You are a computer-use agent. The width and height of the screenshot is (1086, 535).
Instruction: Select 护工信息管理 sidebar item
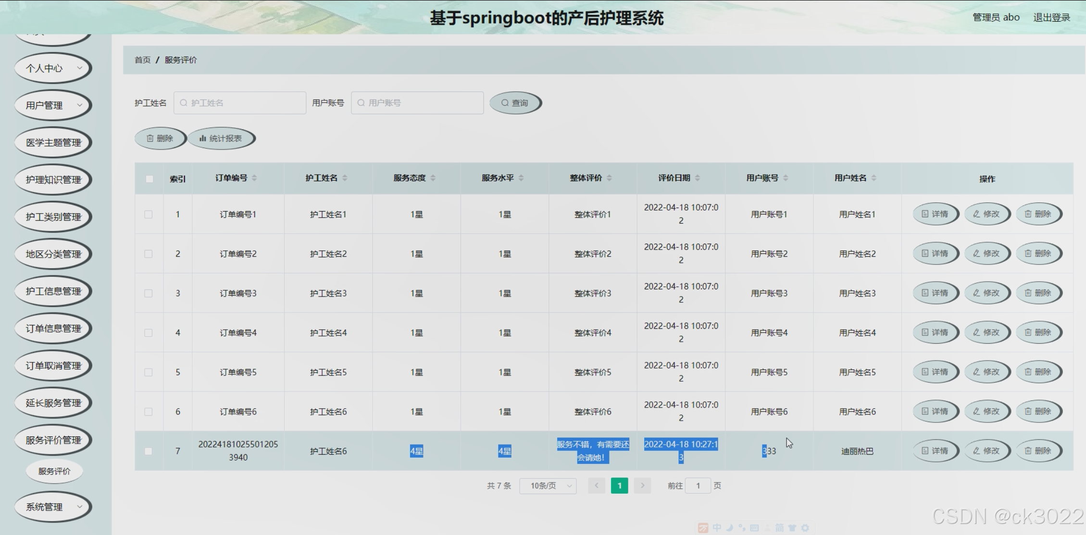53,291
